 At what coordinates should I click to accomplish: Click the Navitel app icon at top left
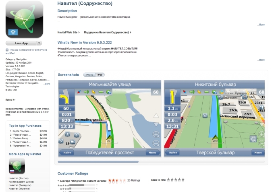tap(24, 19)
